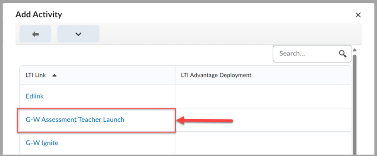The height and width of the screenshot is (156, 377).
Task: Close the Add Activity dialog
Action: pos(358,15)
